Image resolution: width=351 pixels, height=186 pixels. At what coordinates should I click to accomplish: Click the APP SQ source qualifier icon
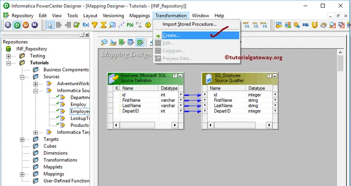pyautogui.click(x=246, y=25)
